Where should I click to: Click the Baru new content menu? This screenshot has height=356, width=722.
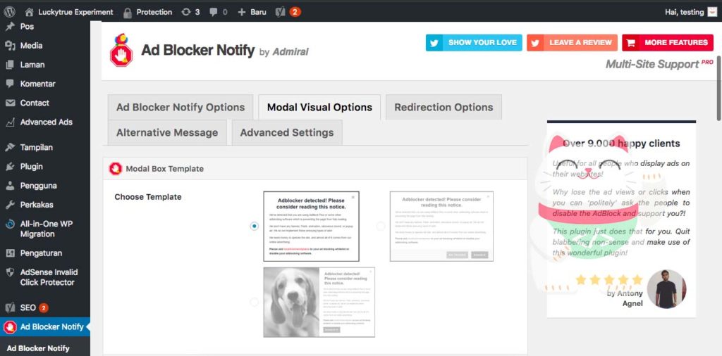[x=252, y=13]
